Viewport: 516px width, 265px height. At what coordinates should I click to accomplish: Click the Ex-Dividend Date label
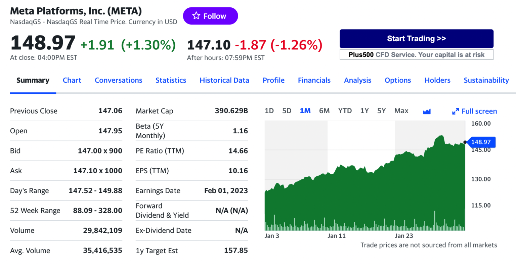(x=164, y=230)
